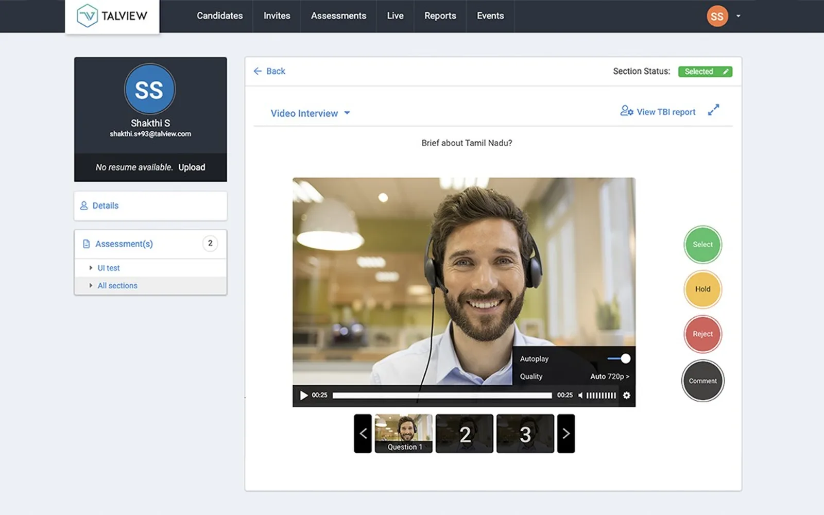Select the All sections entry

tap(117, 285)
